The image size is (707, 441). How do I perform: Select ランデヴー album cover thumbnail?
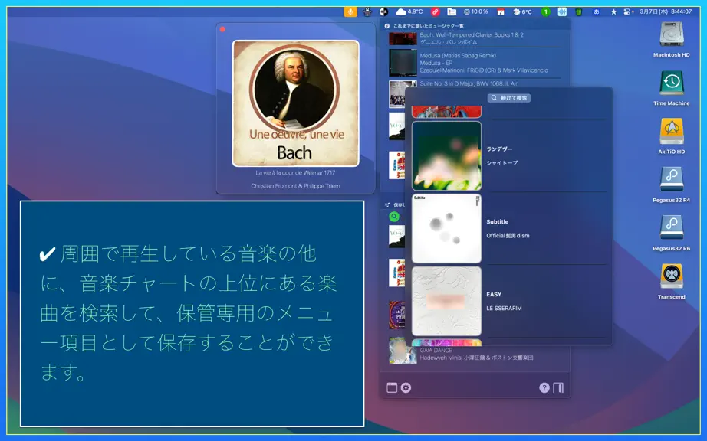click(446, 155)
